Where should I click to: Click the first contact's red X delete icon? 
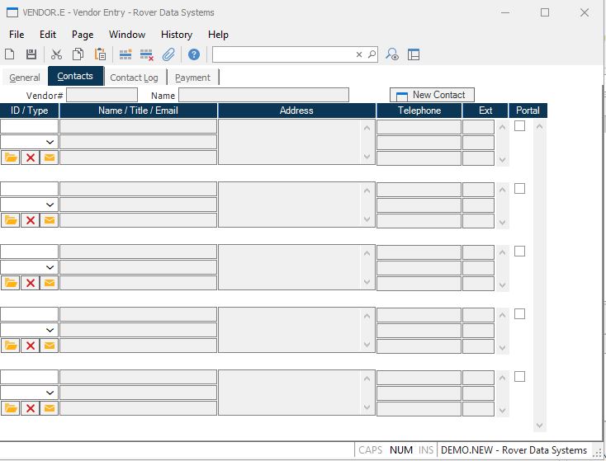click(31, 158)
